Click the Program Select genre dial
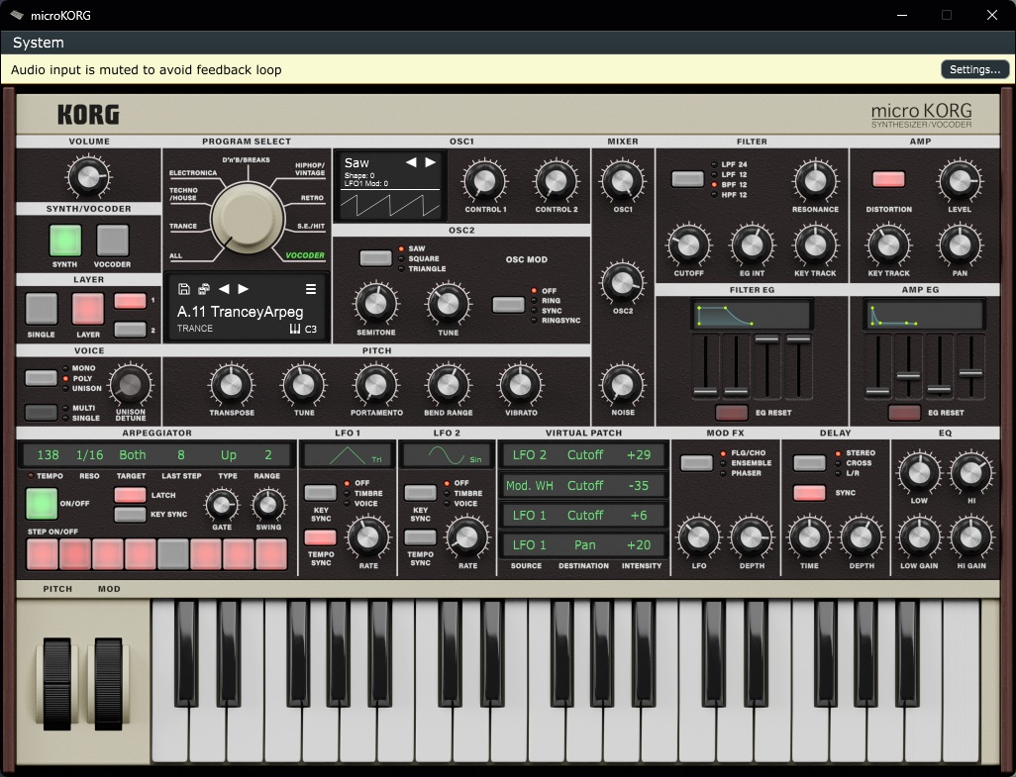Screen dimensions: 1016x777 [x=248, y=217]
